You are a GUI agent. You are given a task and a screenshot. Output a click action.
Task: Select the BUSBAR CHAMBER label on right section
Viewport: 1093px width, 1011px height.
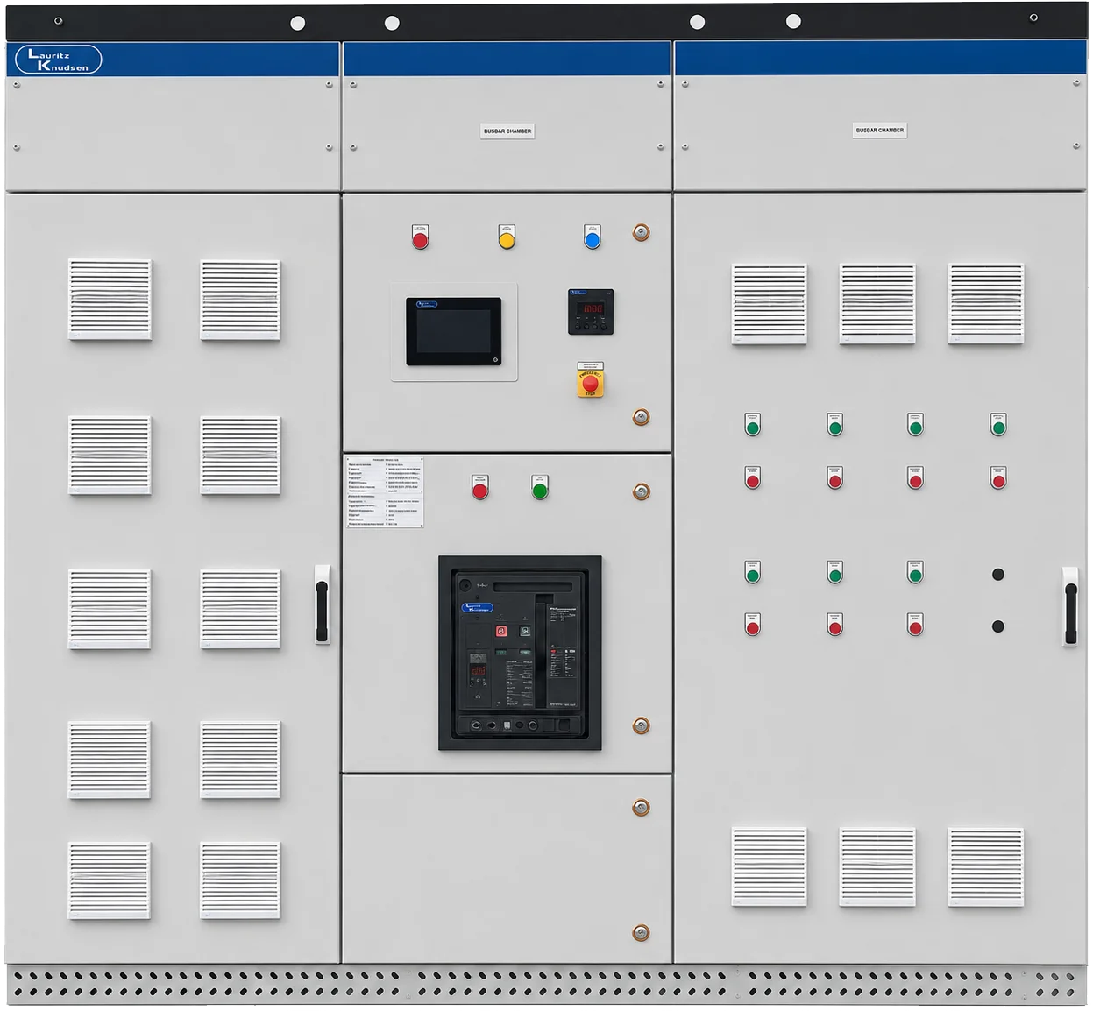879,131
